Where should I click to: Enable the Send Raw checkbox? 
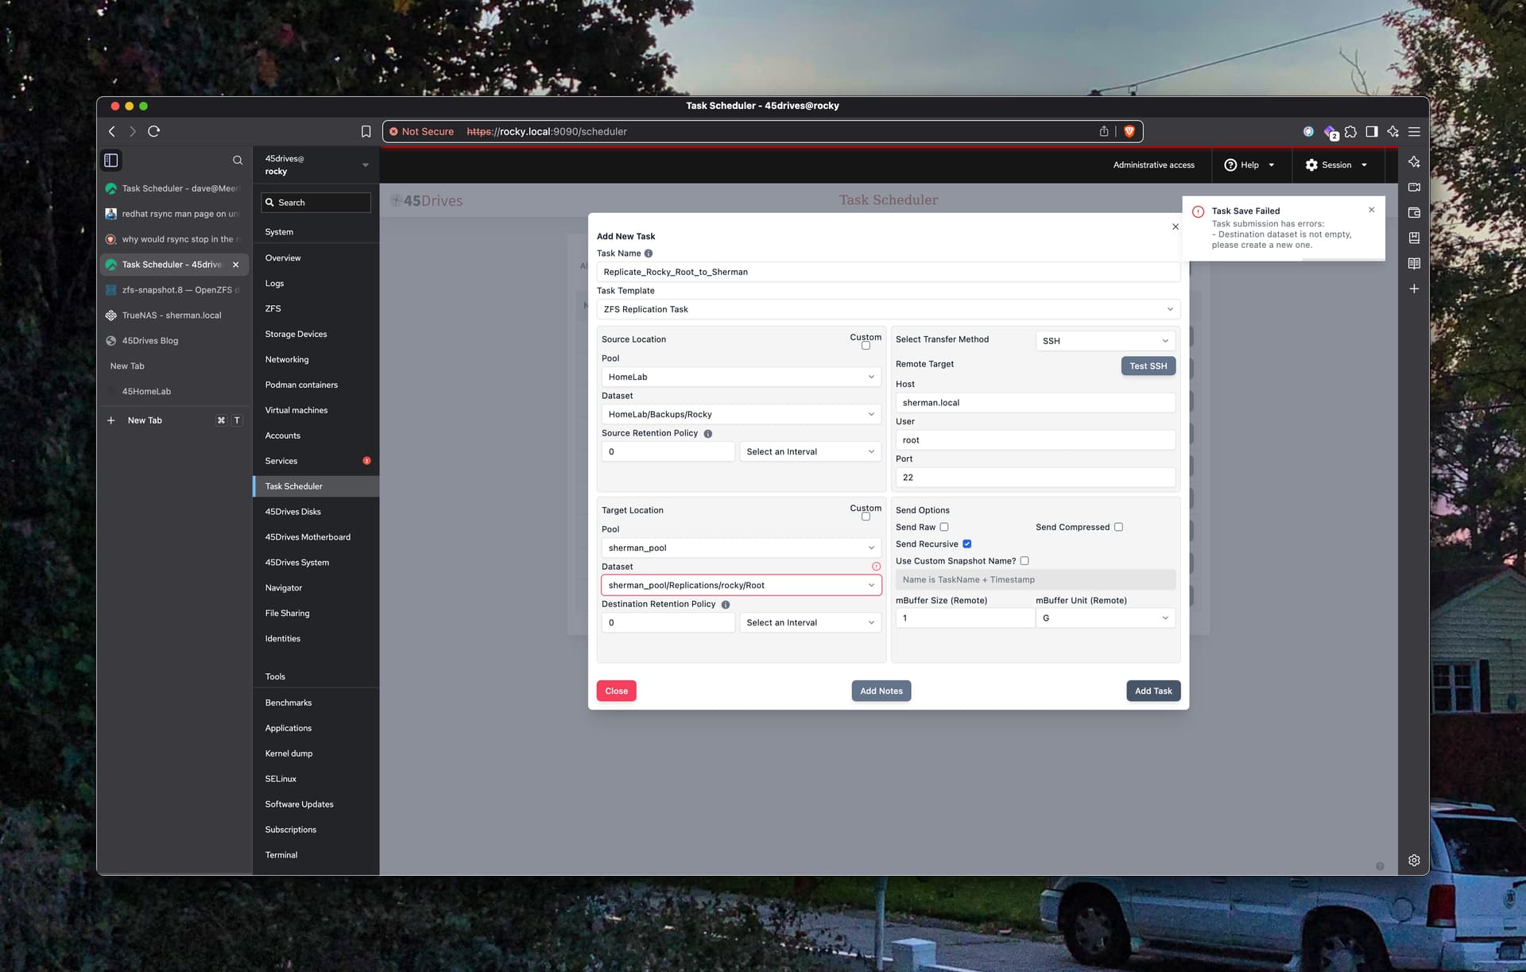pos(944,527)
